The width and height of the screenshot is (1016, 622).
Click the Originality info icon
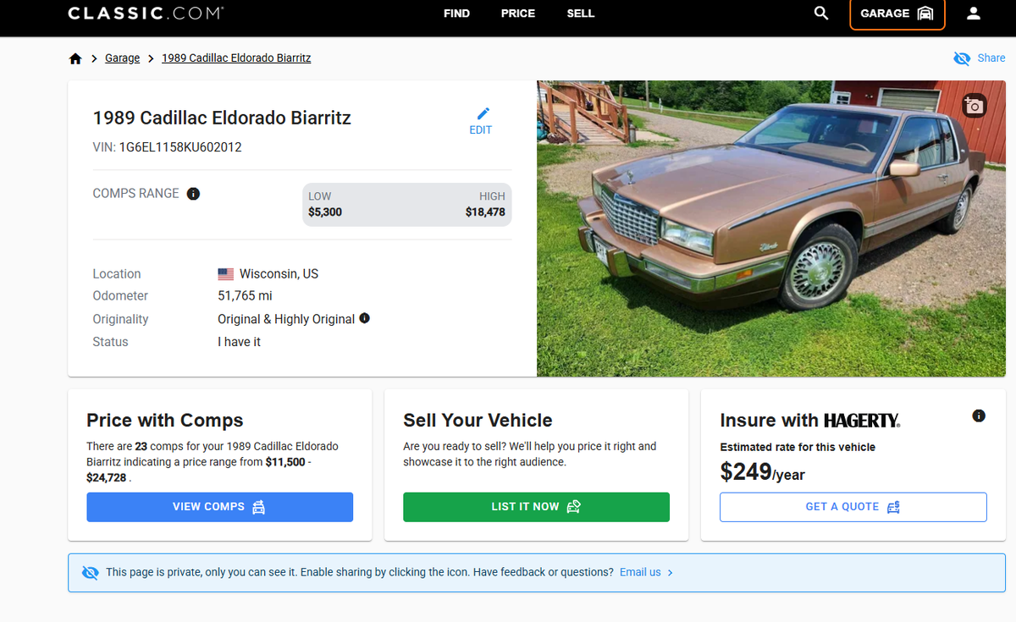pyautogui.click(x=365, y=318)
